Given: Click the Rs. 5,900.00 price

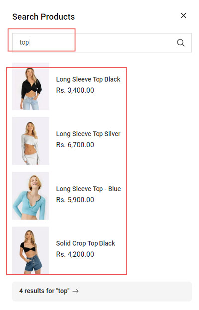Looking at the screenshot, I should point(75,200).
